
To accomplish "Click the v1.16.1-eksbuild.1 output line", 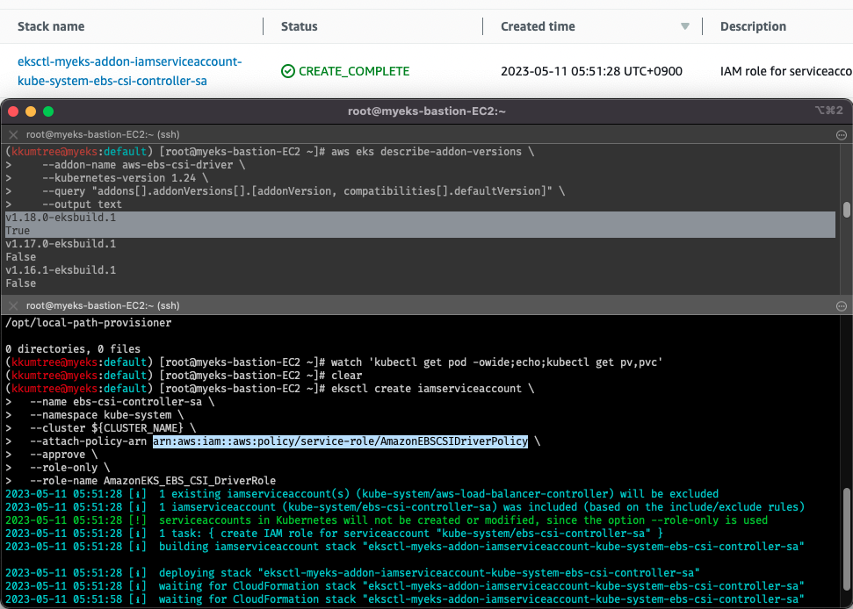I will (x=61, y=270).
